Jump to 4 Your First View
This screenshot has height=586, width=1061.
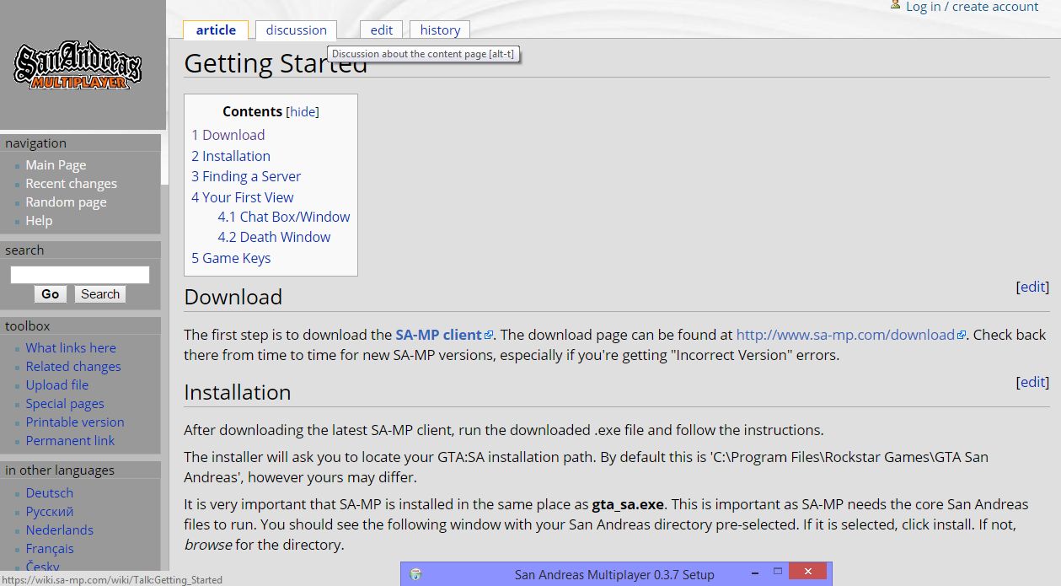coord(243,197)
